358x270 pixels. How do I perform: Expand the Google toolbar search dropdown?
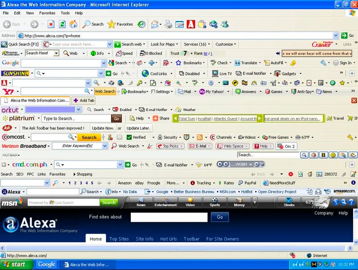click(103, 63)
